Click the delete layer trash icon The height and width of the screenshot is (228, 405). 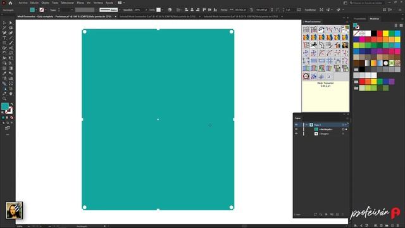coord(343,214)
